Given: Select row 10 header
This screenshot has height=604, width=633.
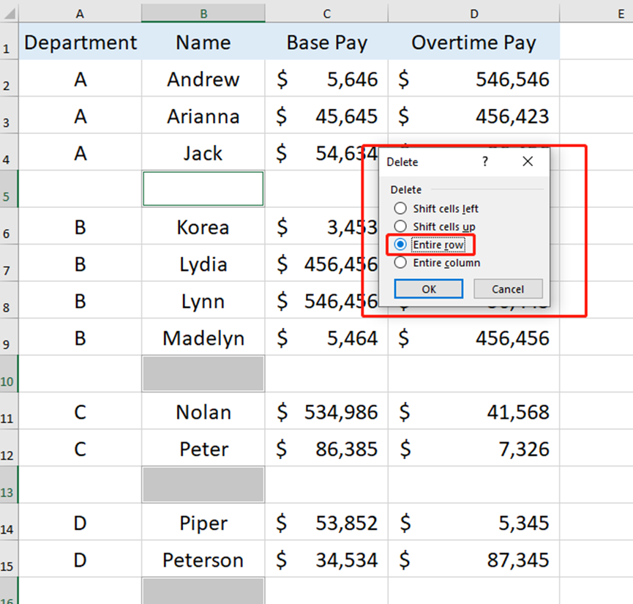Looking at the screenshot, I should 8,373.
